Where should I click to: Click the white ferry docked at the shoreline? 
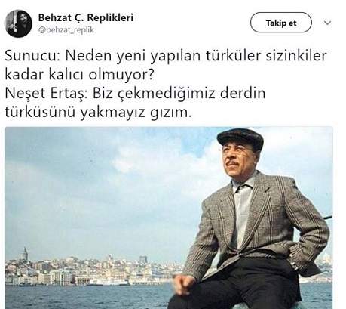point(108,282)
